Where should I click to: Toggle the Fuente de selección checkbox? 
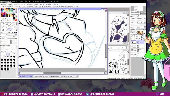[x=131, y=34]
